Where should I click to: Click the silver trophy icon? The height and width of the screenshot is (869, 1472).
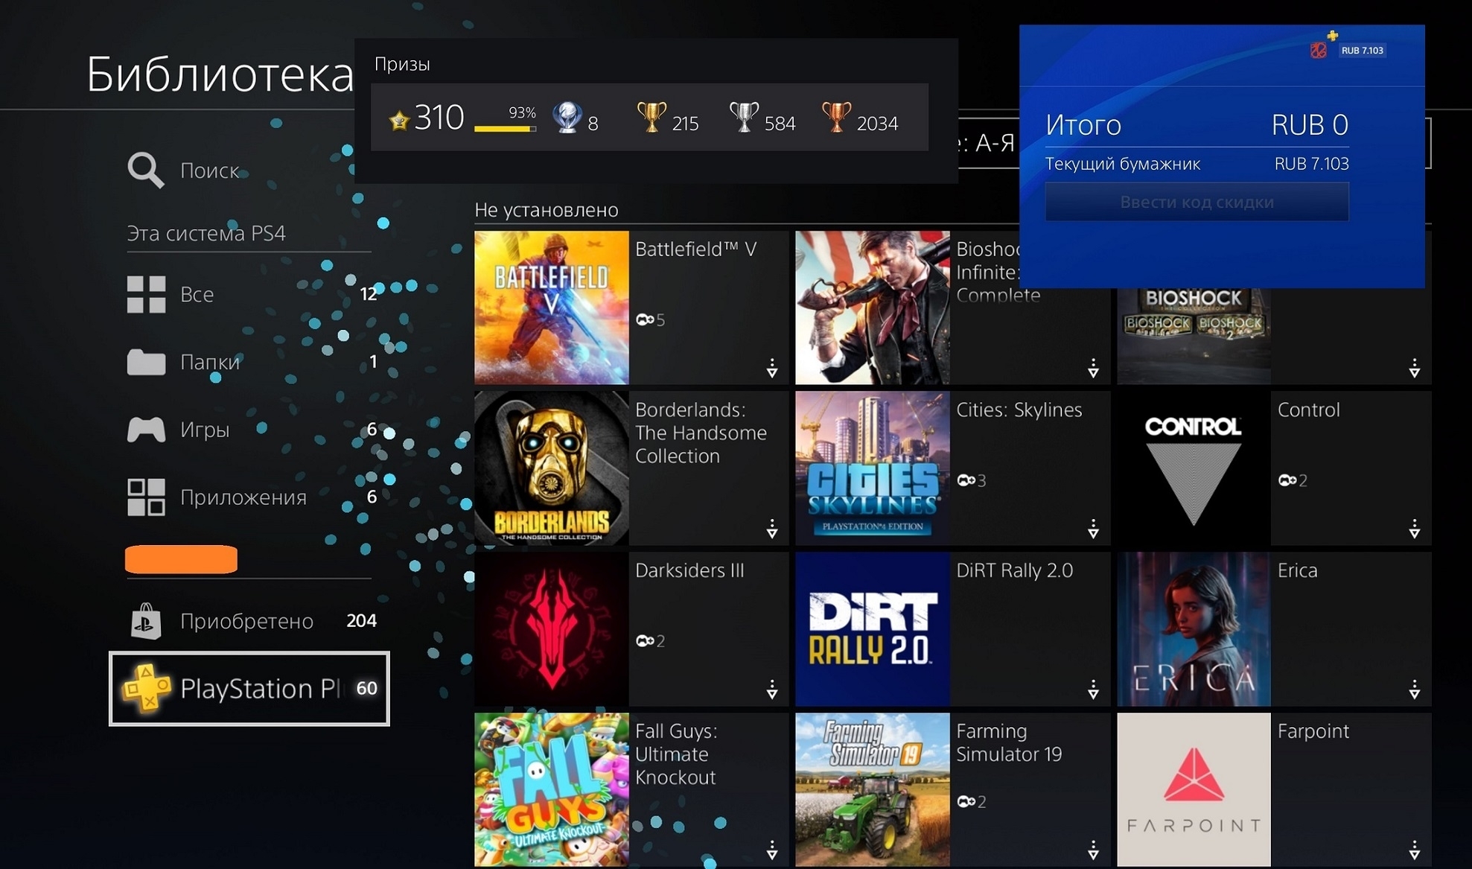tap(744, 118)
